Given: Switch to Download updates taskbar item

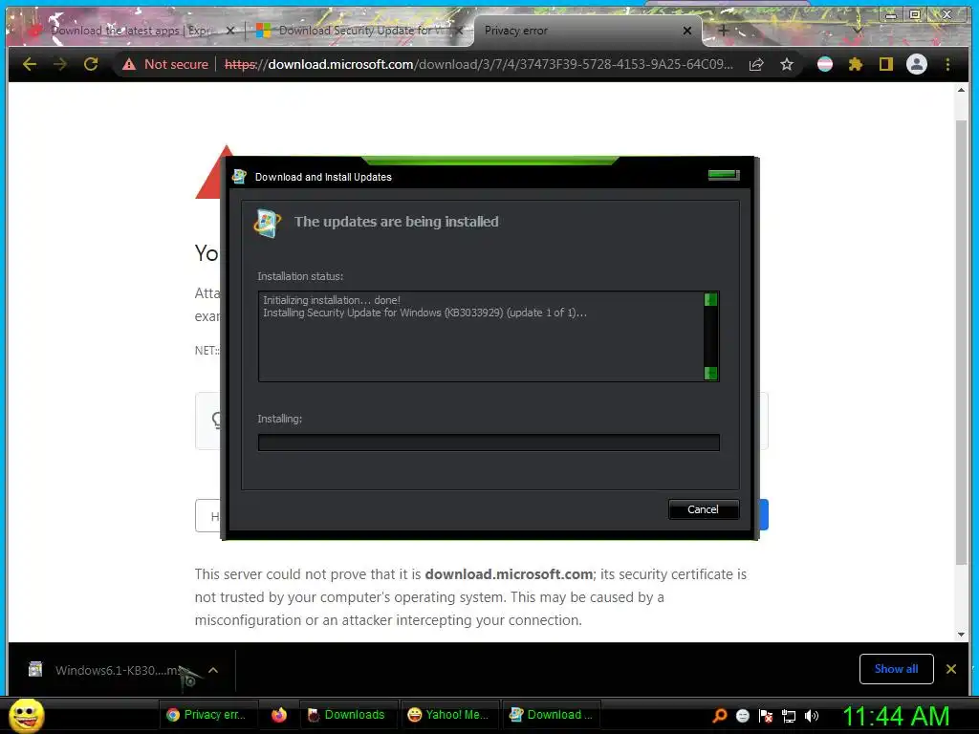Looking at the screenshot, I should tap(551, 715).
